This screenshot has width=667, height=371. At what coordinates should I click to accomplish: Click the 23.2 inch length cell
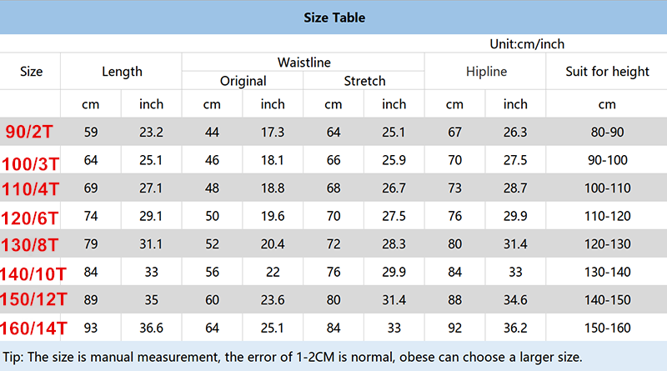tap(152, 132)
